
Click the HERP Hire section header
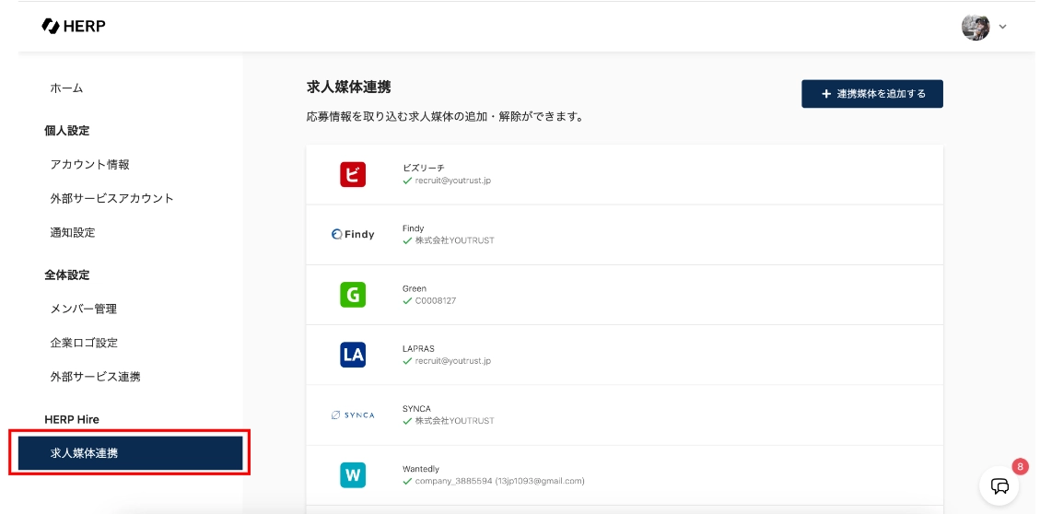(72, 419)
